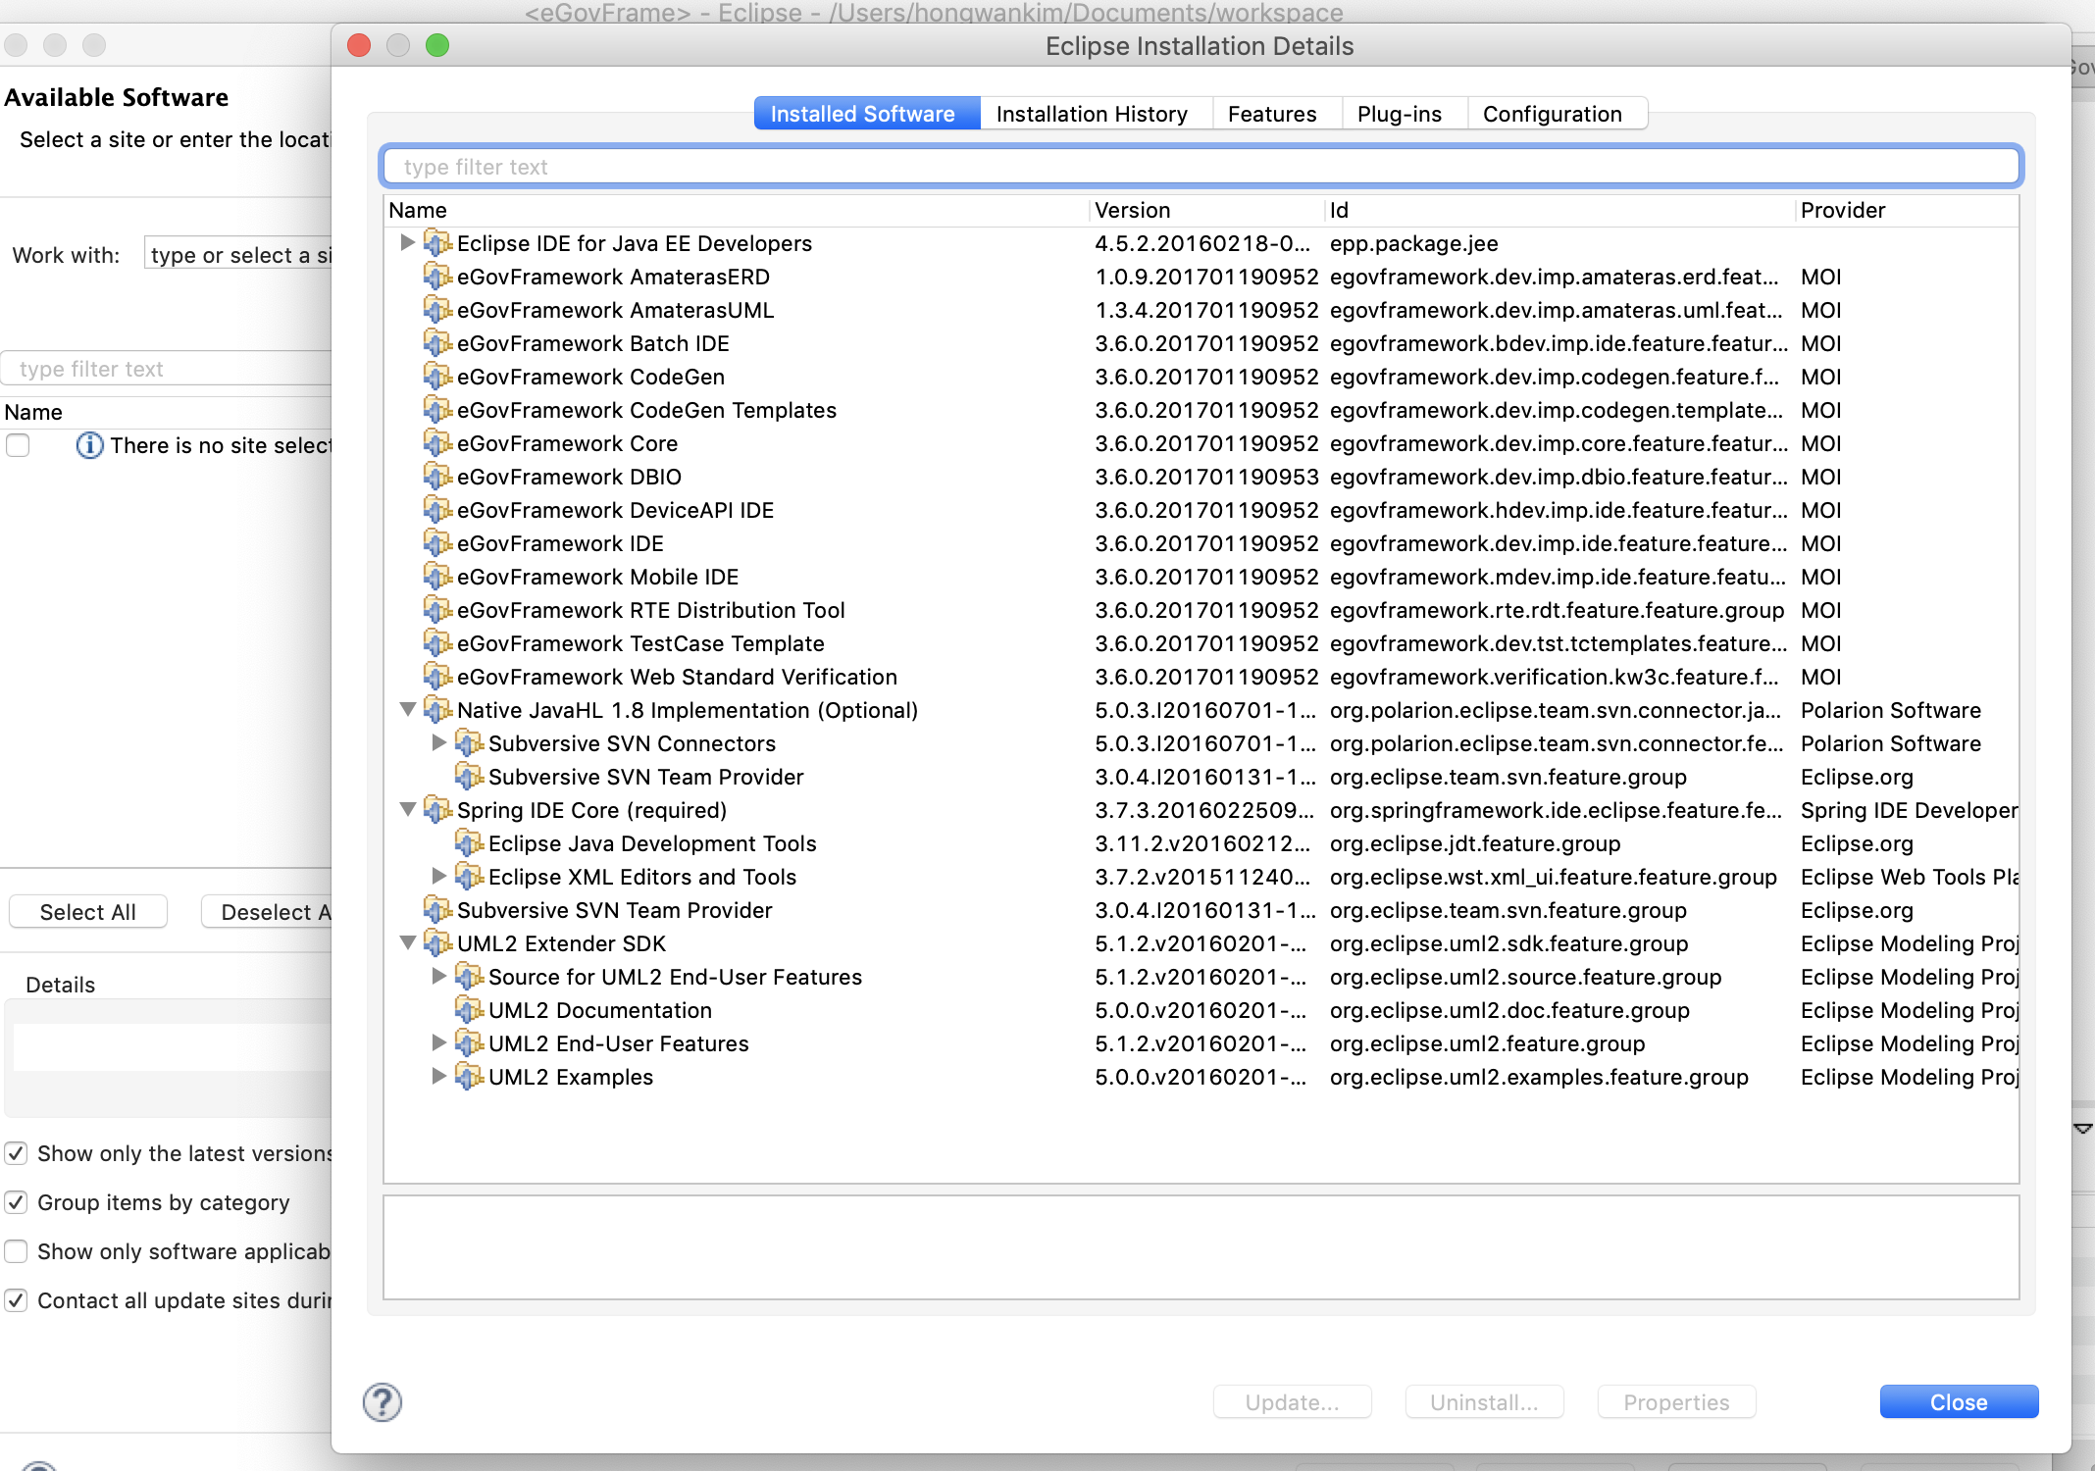Click the eGovFramework AmaterasERD feature icon

(x=437, y=277)
